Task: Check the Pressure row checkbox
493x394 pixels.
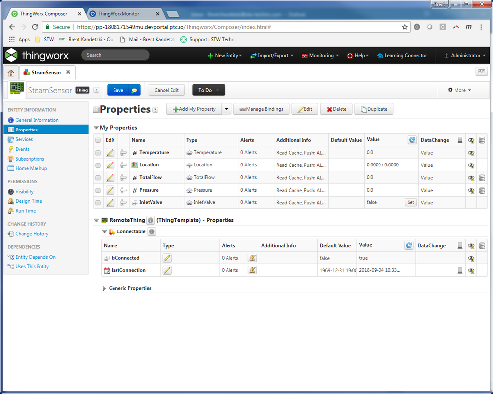Action: pyautogui.click(x=98, y=191)
